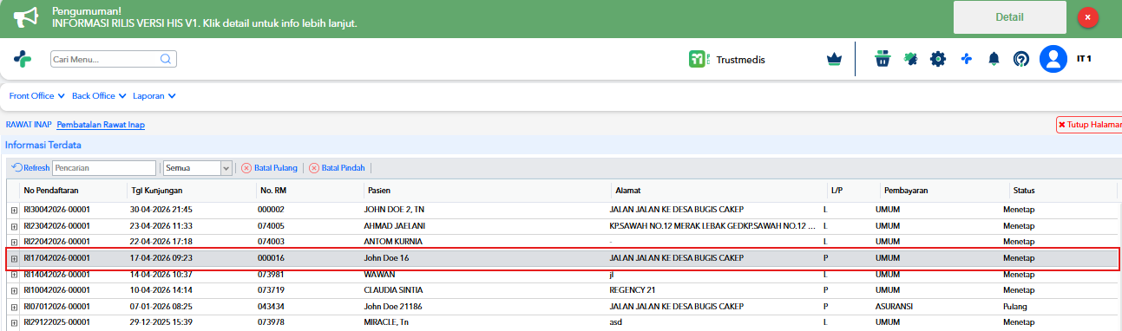1122x331 pixels.
Task: Click ASURANSI payment cell
Action: (895, 307)
